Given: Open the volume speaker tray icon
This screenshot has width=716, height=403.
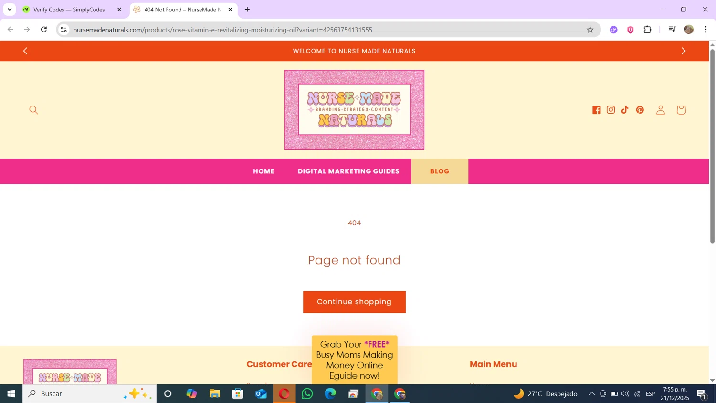Looking at the screenshot, I should pyautogui.click(x=625, y=394).
